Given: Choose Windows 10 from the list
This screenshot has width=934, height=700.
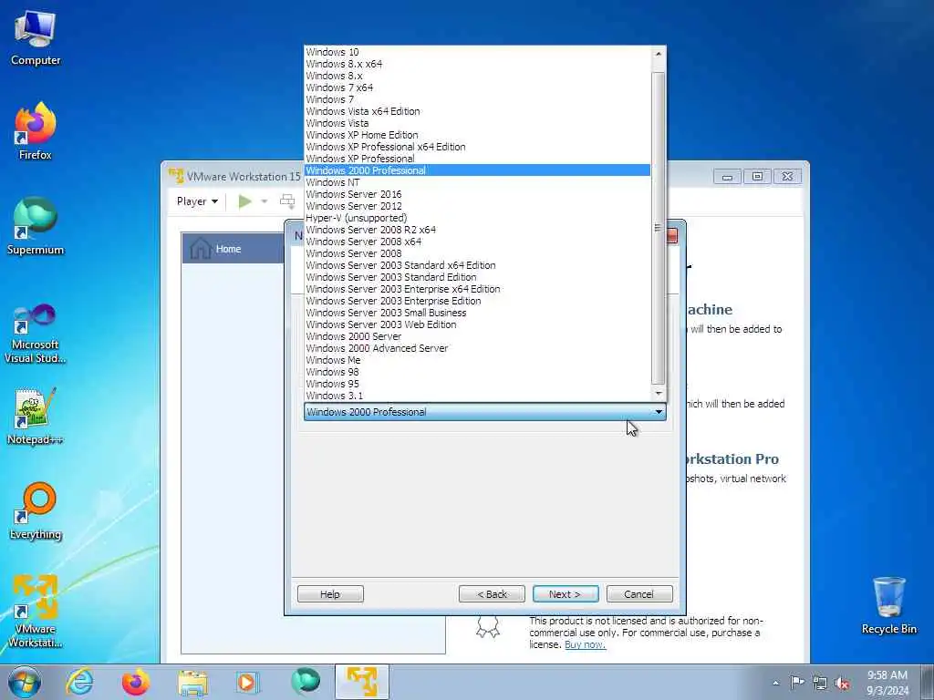Looking at the screenshot, I should click(477, 52).
